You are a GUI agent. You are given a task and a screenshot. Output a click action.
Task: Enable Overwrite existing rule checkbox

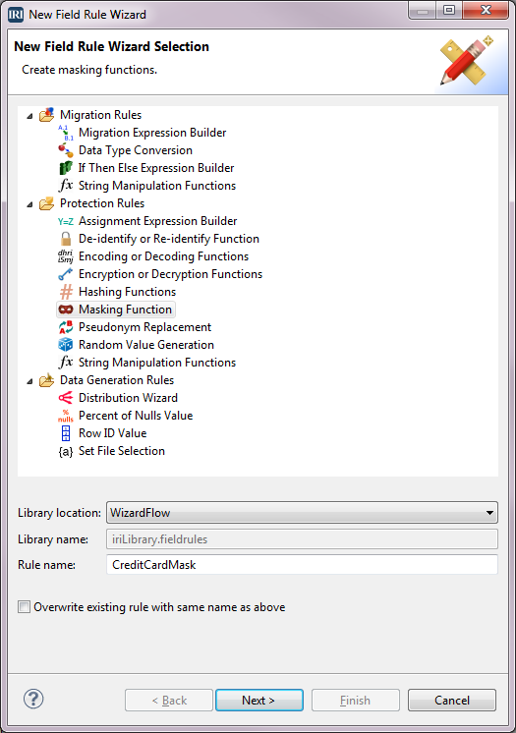tap(24, 607)
